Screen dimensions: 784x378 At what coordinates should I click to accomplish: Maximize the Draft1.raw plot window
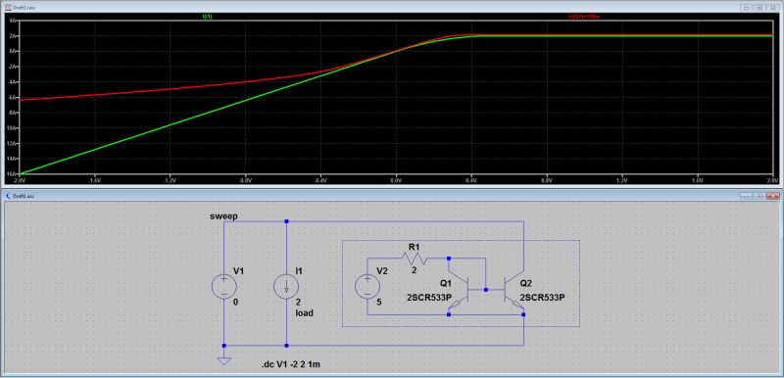[x=759, y=8]
